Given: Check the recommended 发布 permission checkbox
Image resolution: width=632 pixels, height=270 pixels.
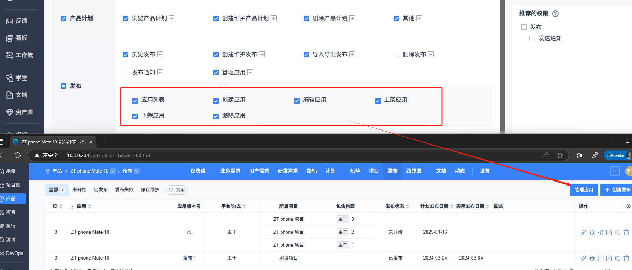Looking at the screenshot, I should click(524, 27).
